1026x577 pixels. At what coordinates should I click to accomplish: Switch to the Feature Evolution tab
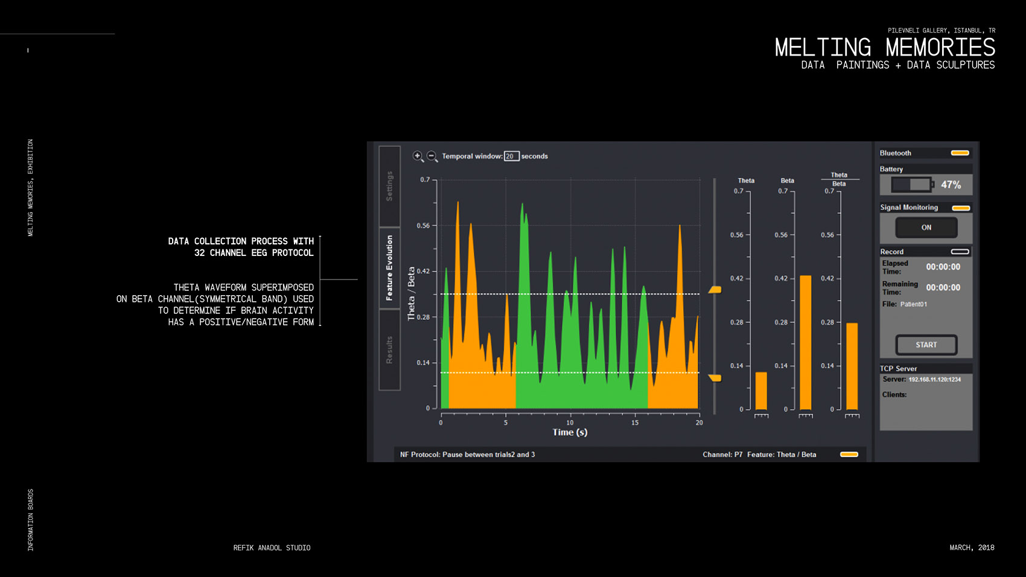click(x=389, y=268)
